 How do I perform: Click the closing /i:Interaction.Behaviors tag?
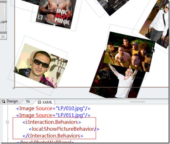[53, 136]
